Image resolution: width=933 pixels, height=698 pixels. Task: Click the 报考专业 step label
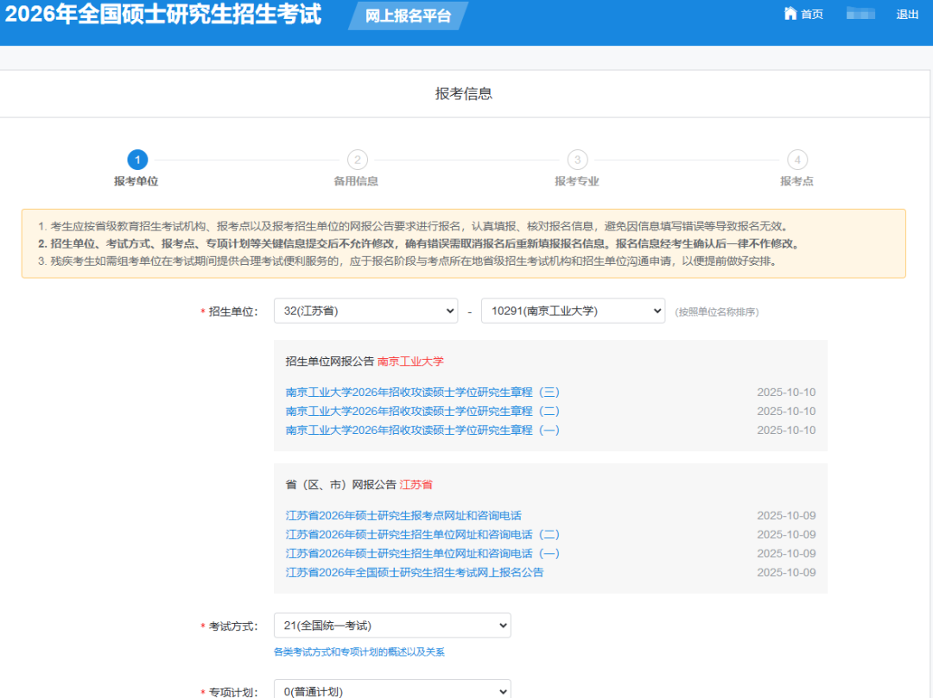point(576,181)
